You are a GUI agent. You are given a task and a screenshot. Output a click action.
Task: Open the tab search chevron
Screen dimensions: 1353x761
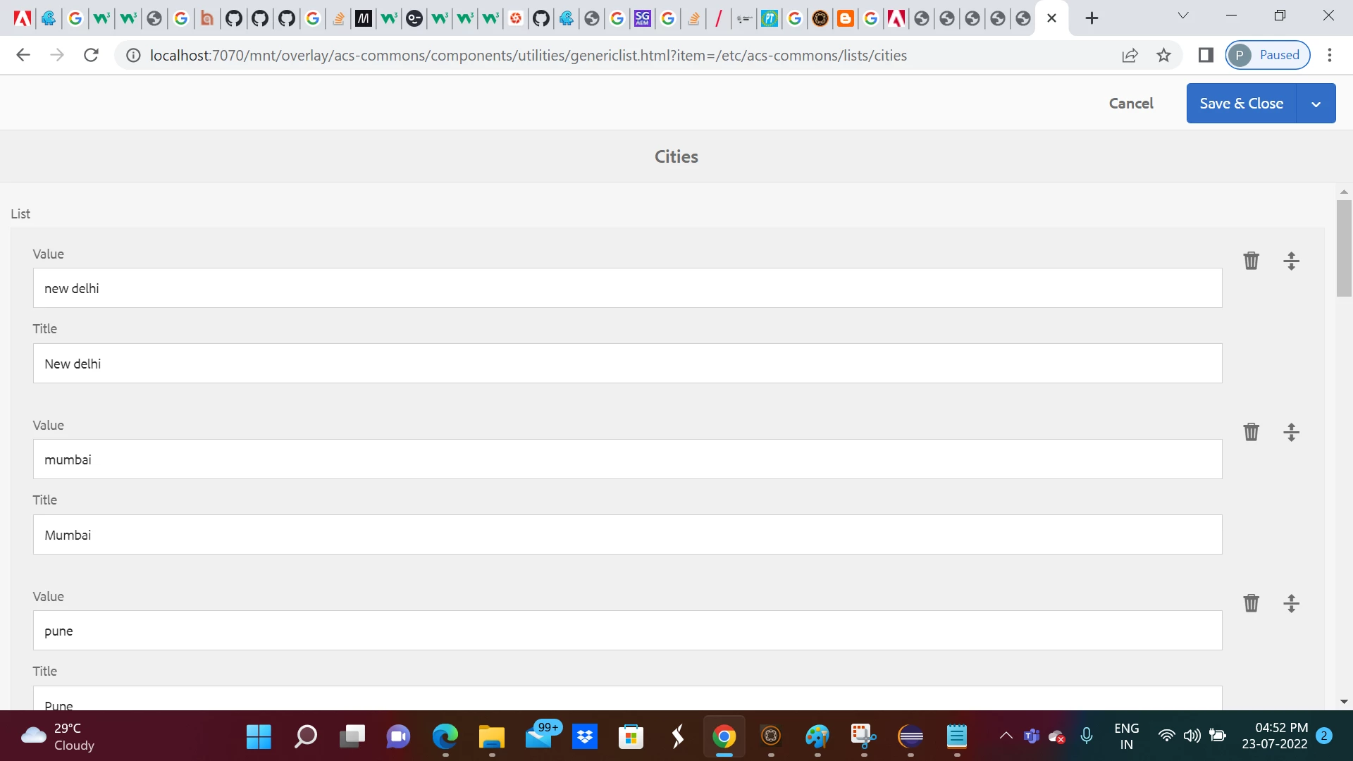click(1183, 16)
